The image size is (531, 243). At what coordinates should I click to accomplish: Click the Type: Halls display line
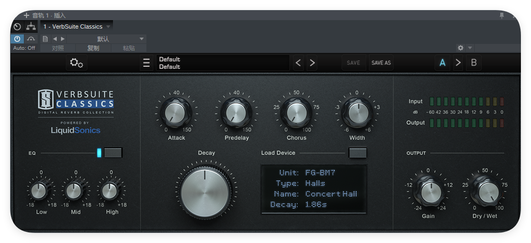coord(301,184)
